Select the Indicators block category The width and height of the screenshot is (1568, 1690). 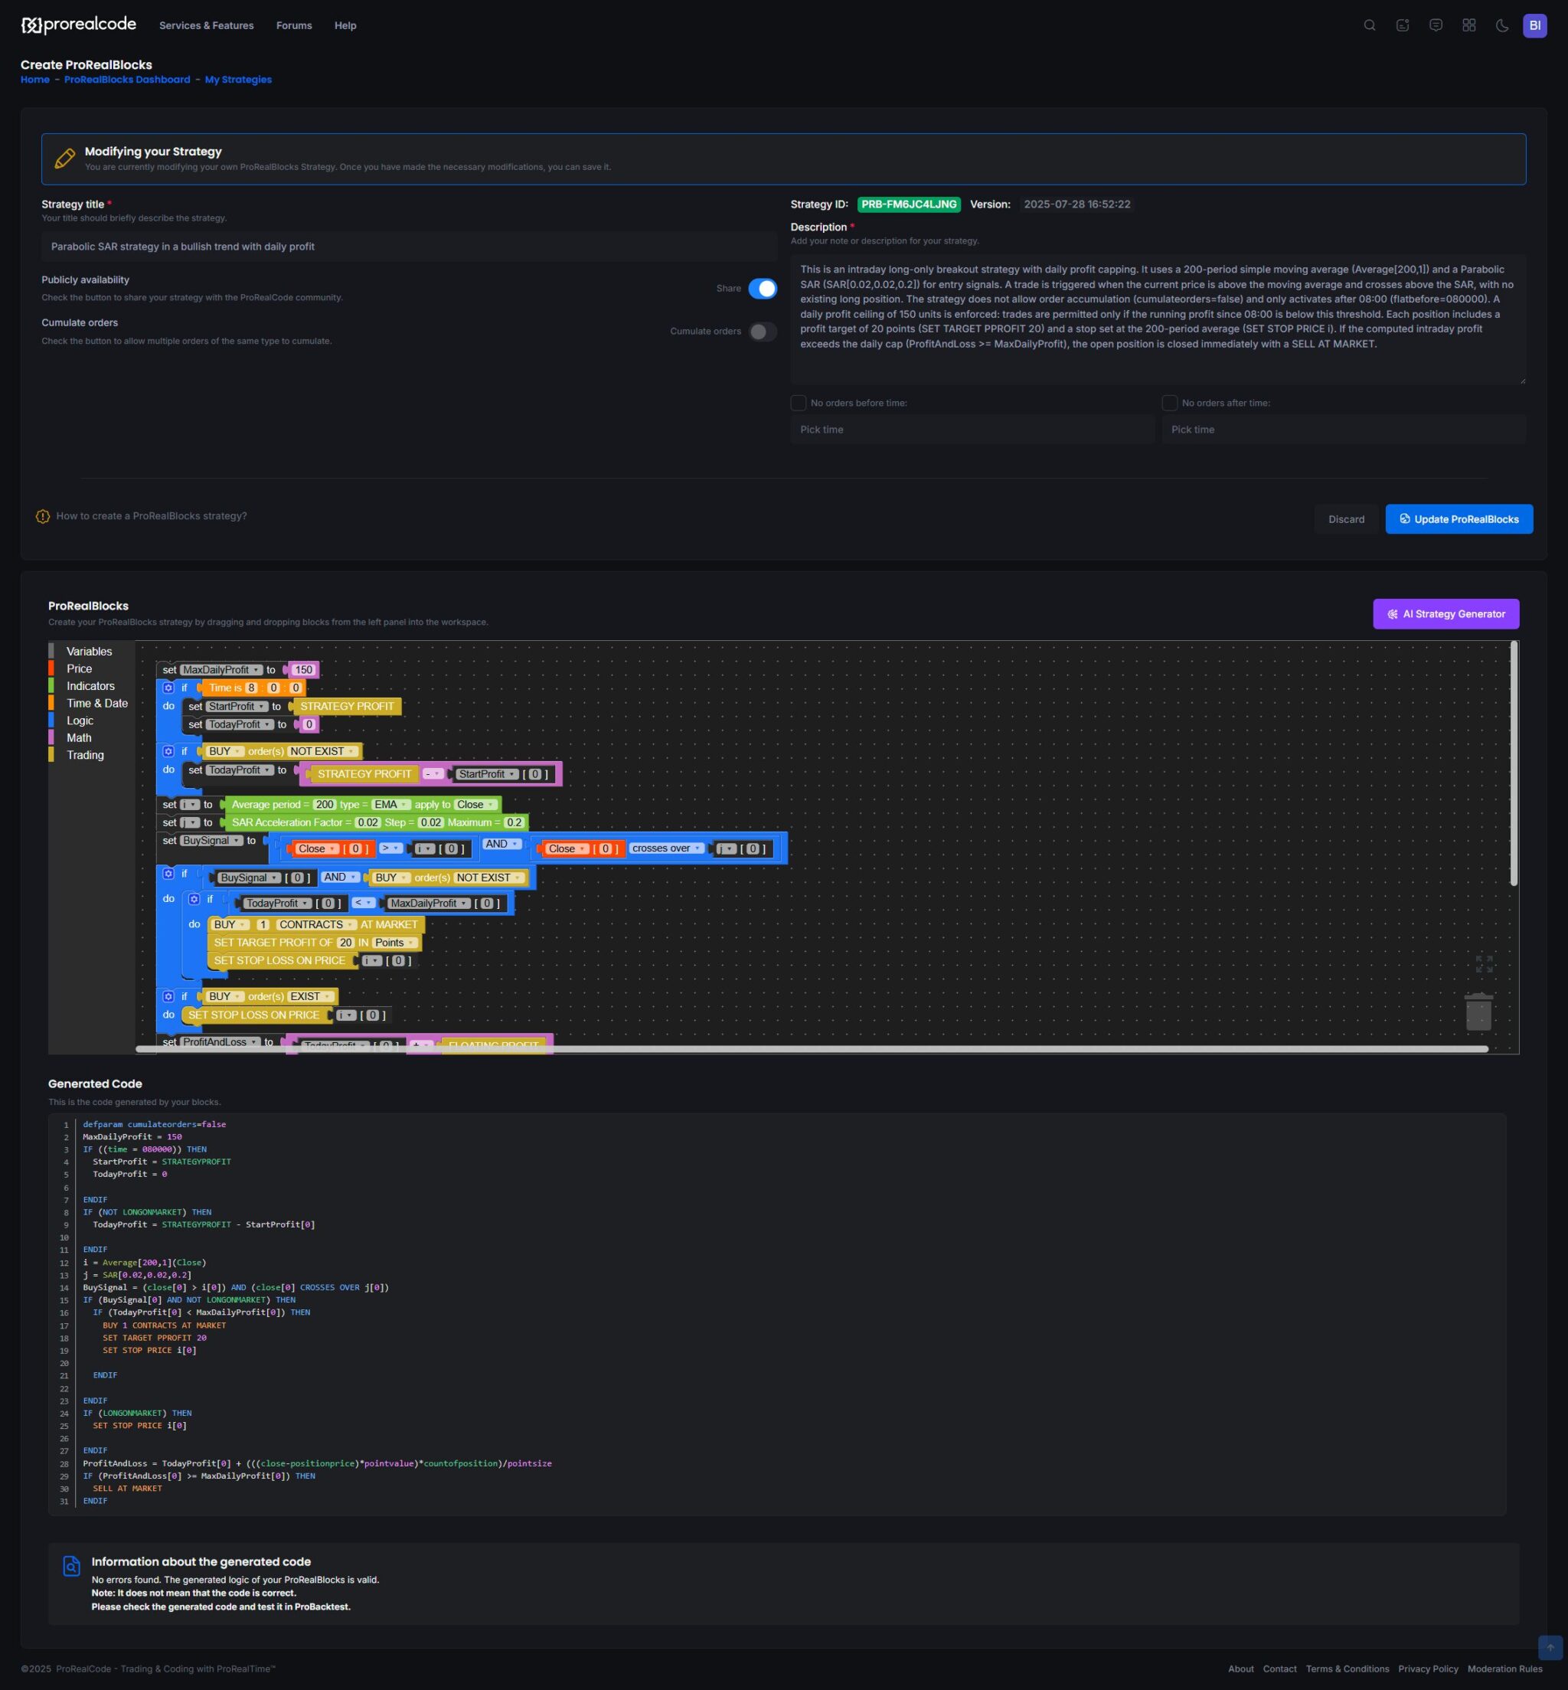pyautogui.click(x=90, y=686)
